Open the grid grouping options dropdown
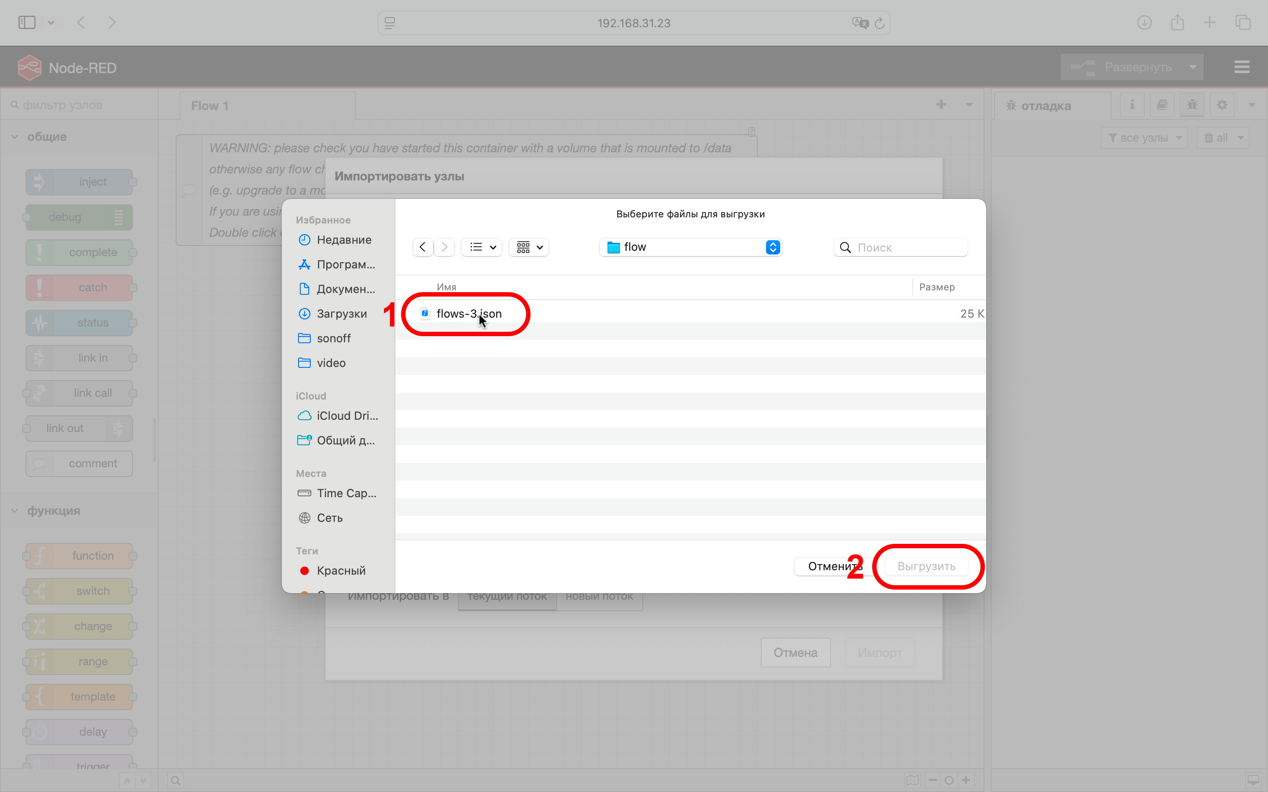Screen dimensions: 1268x792 pos(529,247)
